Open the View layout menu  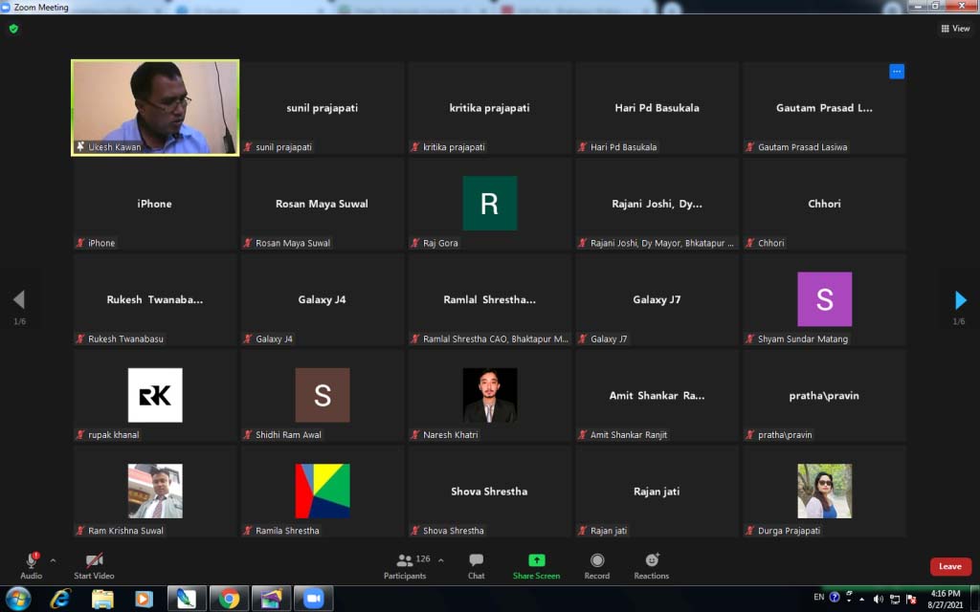tap(955, 29)
